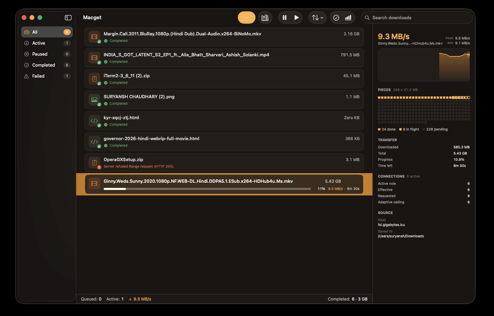494x316 pixels.
Task: Resume downloads with the play button
Action: [296, 18]
